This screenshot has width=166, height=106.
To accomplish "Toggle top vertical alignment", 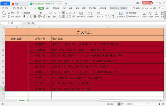I will 60,13.
